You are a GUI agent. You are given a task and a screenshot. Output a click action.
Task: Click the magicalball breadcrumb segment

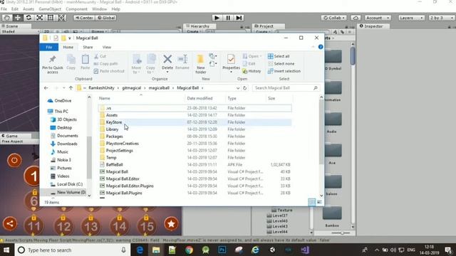pyautogui.click(x=159, y=88)
